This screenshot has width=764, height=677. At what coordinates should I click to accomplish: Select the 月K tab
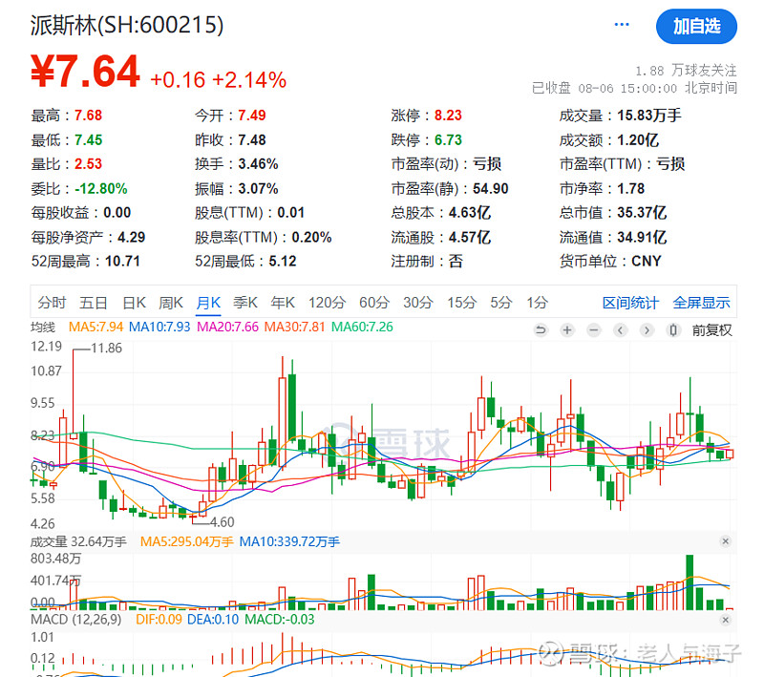[x=208, y=303]
